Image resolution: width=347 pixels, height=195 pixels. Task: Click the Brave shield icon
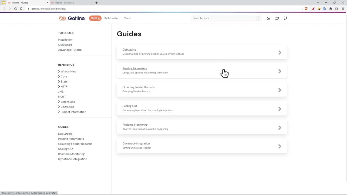coord(306,9)
